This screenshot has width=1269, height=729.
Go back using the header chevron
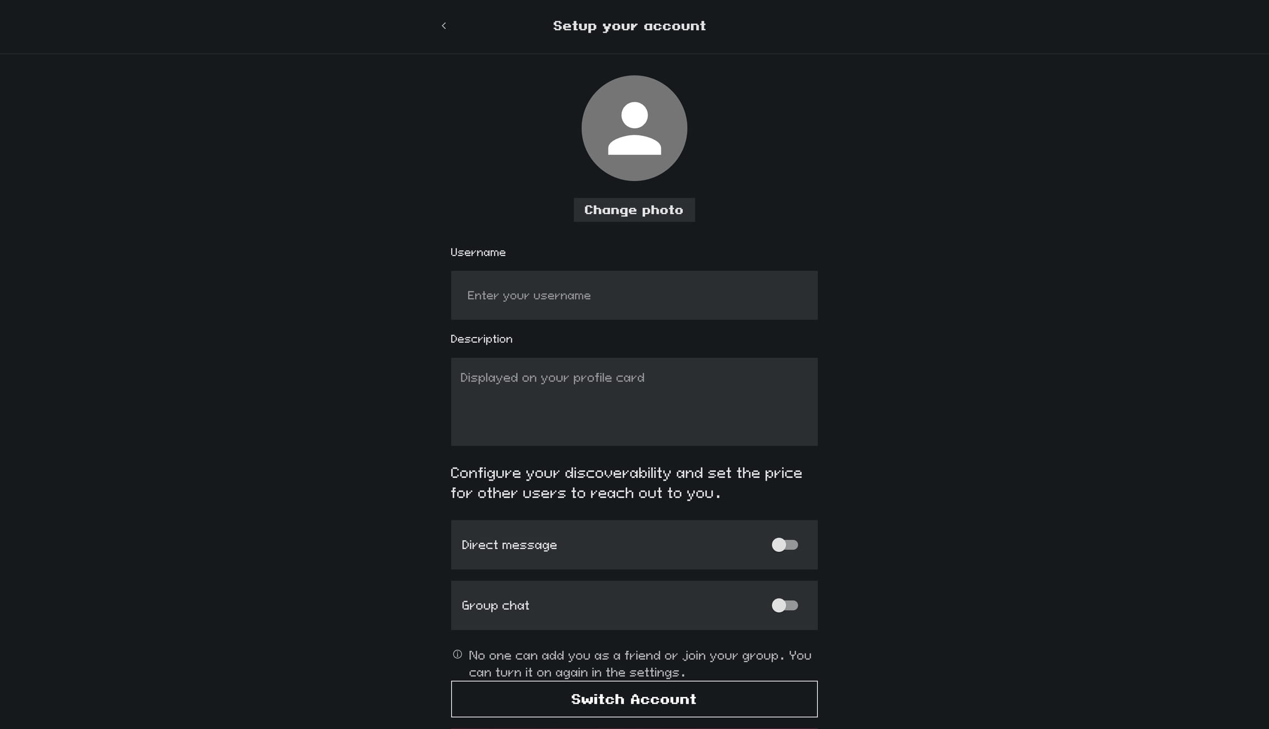[444, 26]
